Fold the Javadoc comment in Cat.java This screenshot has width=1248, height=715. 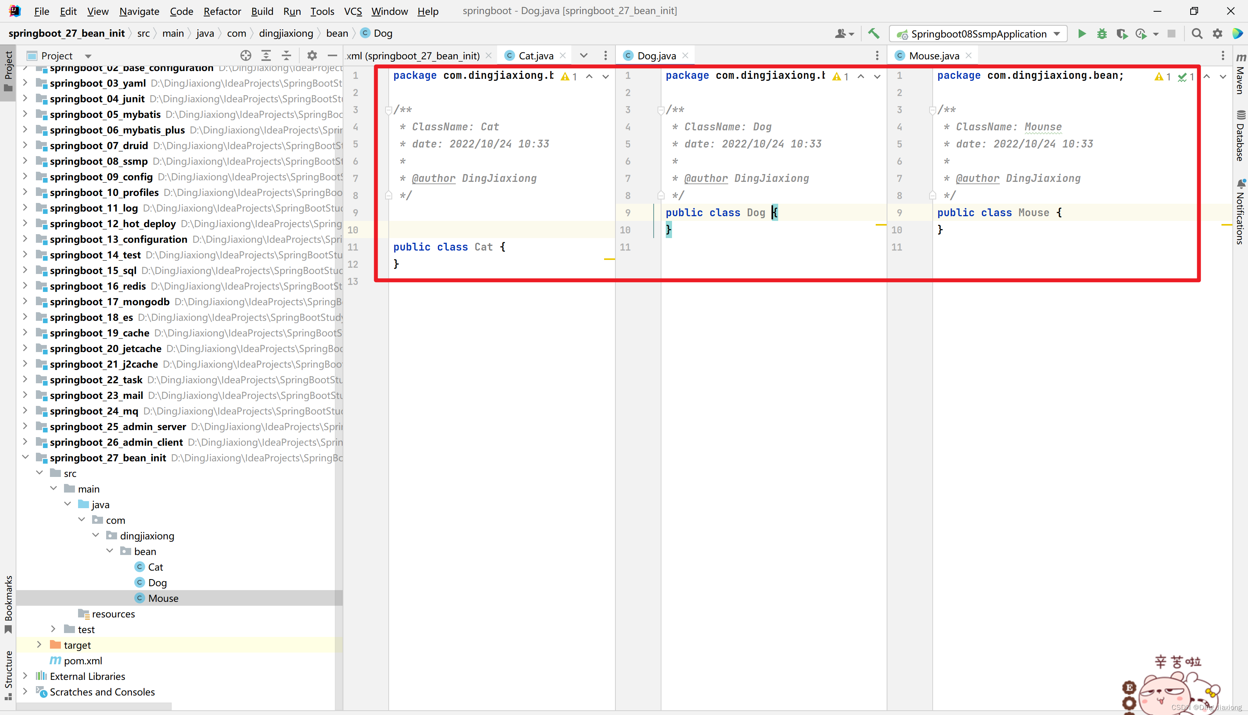point(388,110)
